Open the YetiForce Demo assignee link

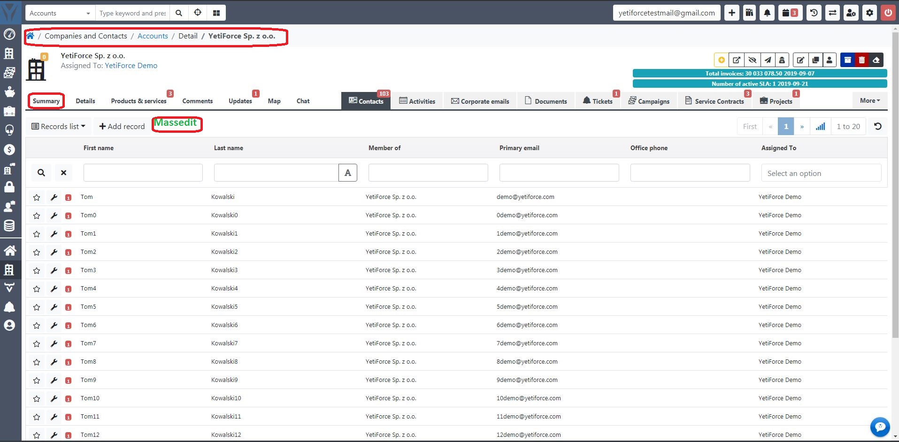131,66
